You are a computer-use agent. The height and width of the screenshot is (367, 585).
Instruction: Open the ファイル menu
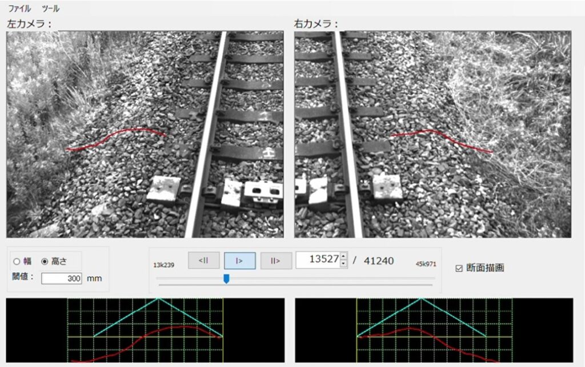pyautogui.click(x=19, y=8)
